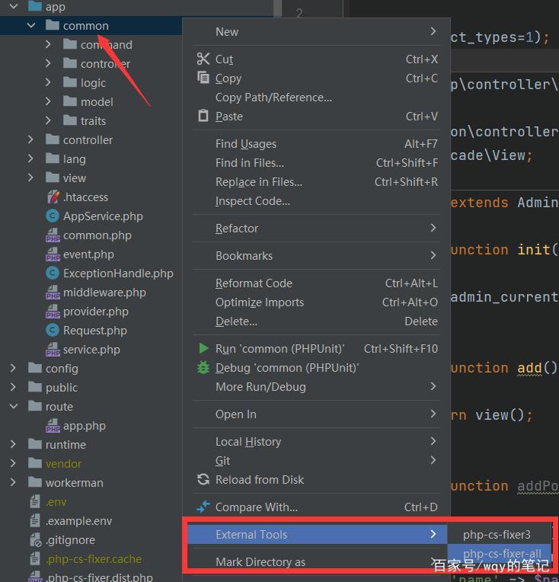Open the Bookmarks submenu
Image resolution: width=559 pixels, height=582 pixels.
316,255
